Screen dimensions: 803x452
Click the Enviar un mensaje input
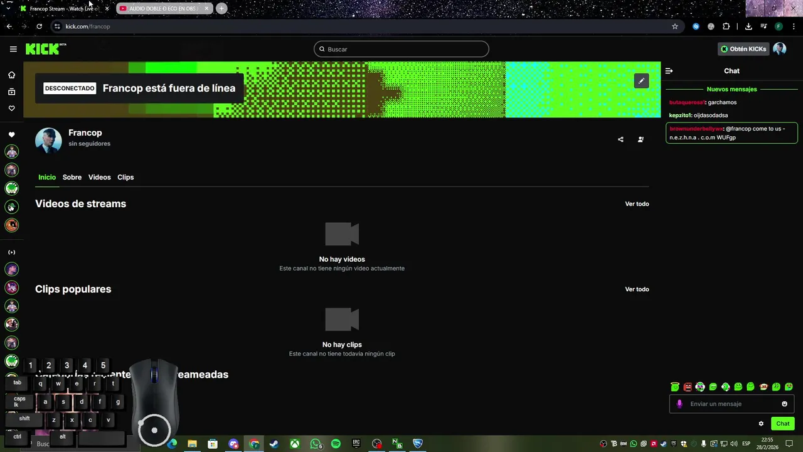point(731,404)
